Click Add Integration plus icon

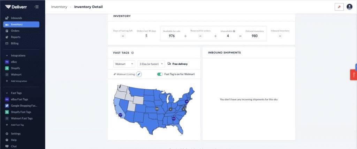(7, 81)
